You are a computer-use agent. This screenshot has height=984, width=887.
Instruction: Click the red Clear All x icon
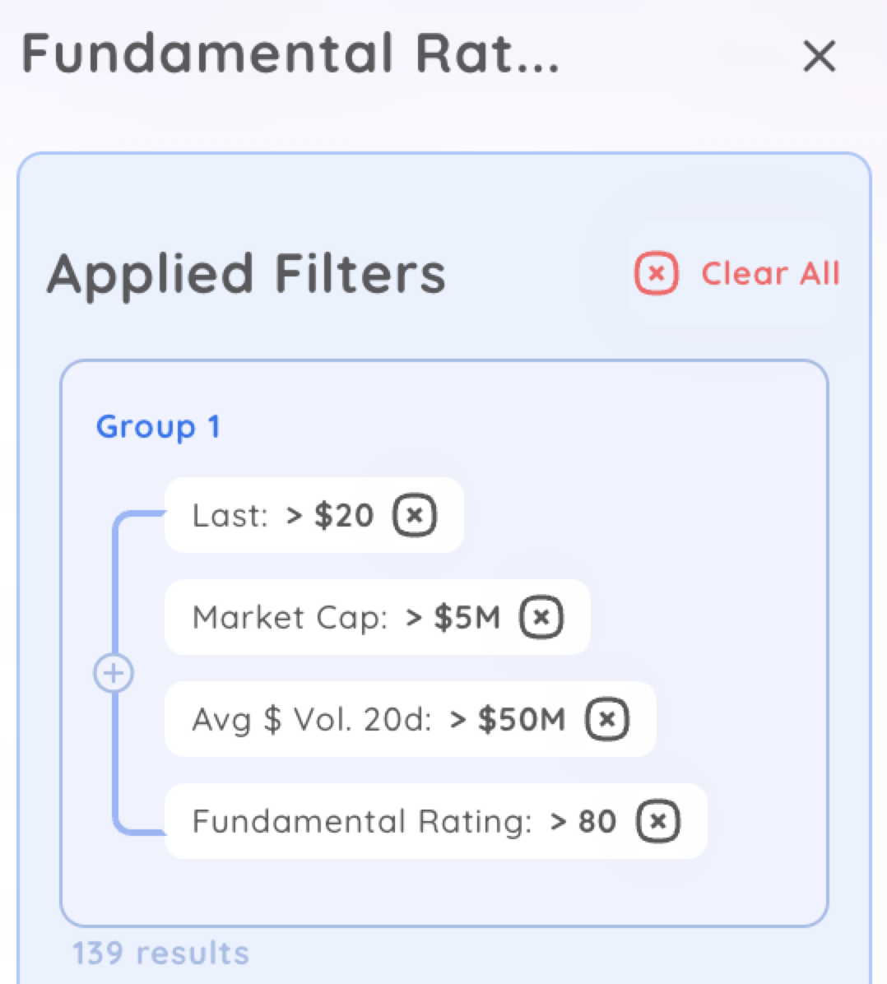656,274
